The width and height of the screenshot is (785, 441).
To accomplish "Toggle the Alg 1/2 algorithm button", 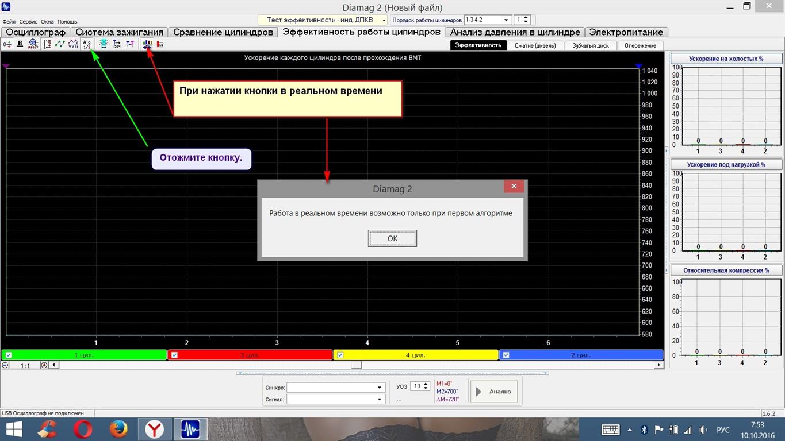I will pos(87,44).
